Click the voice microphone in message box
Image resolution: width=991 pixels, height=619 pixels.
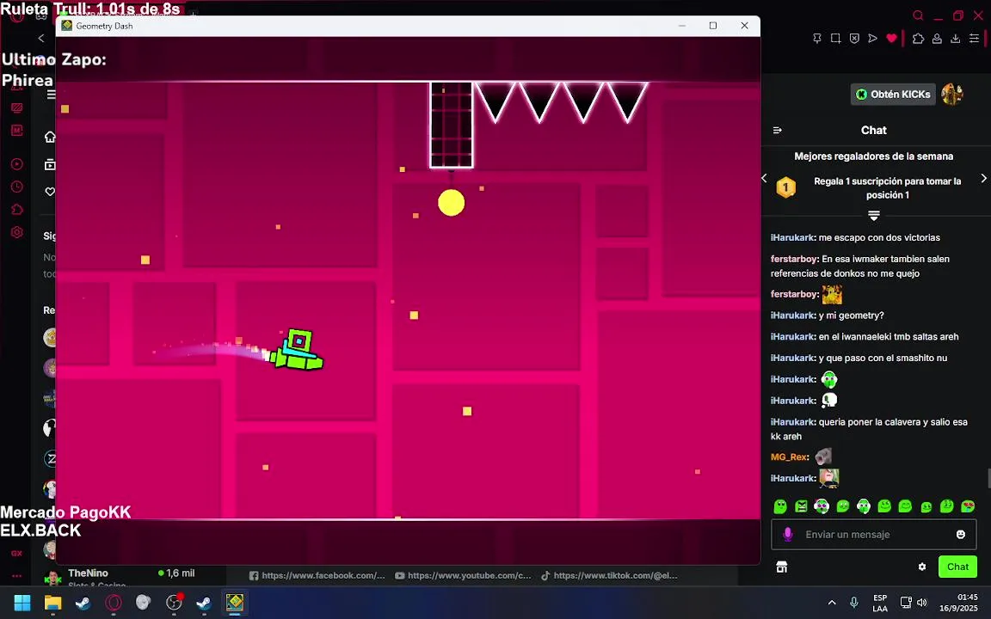[788, 535]
